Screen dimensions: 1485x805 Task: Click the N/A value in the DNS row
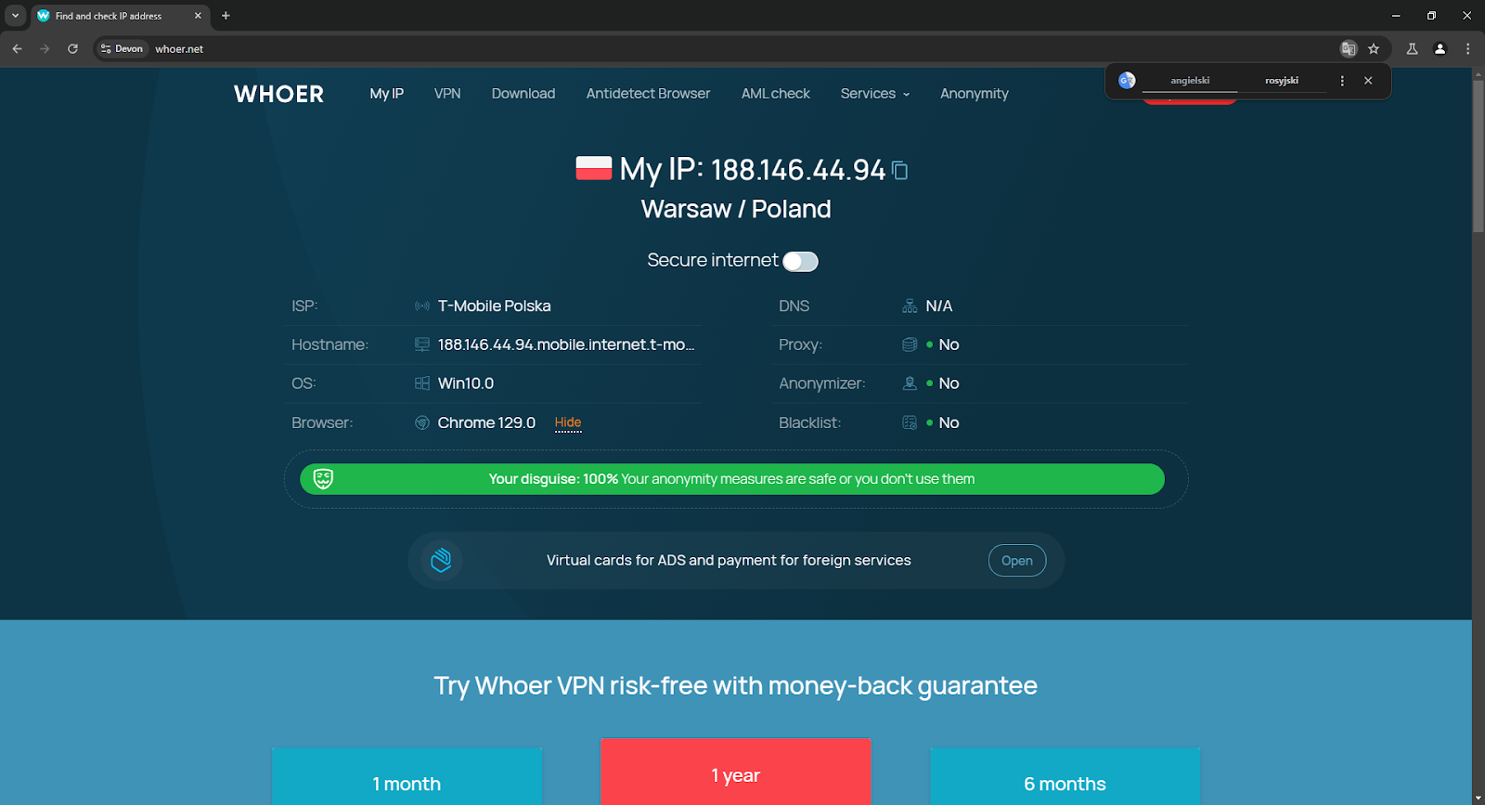tap(939, 305)
